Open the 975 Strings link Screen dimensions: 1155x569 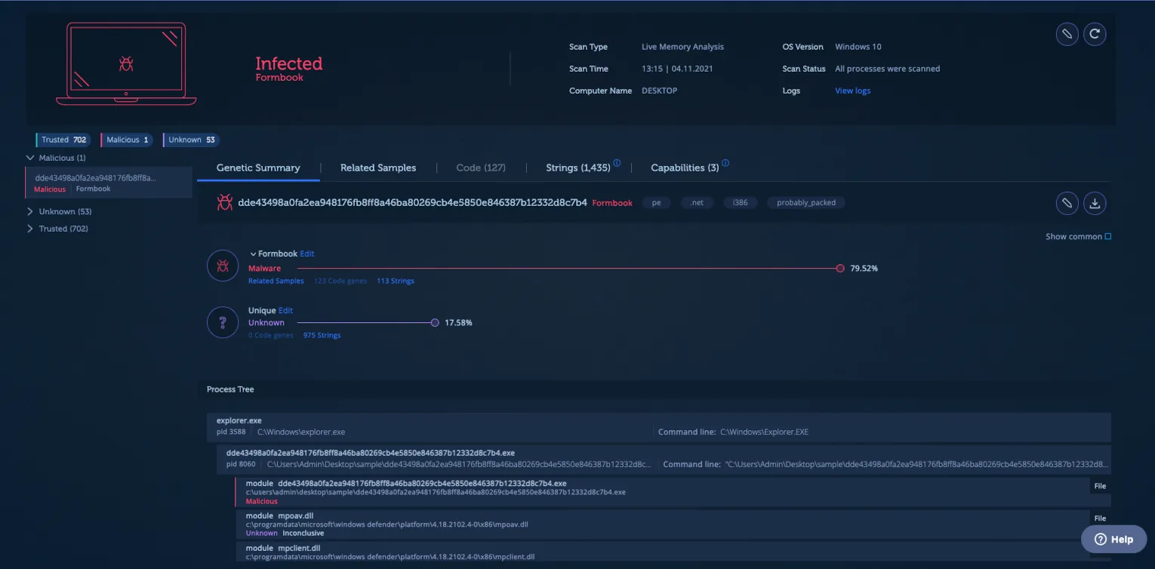tap(322, 336)
